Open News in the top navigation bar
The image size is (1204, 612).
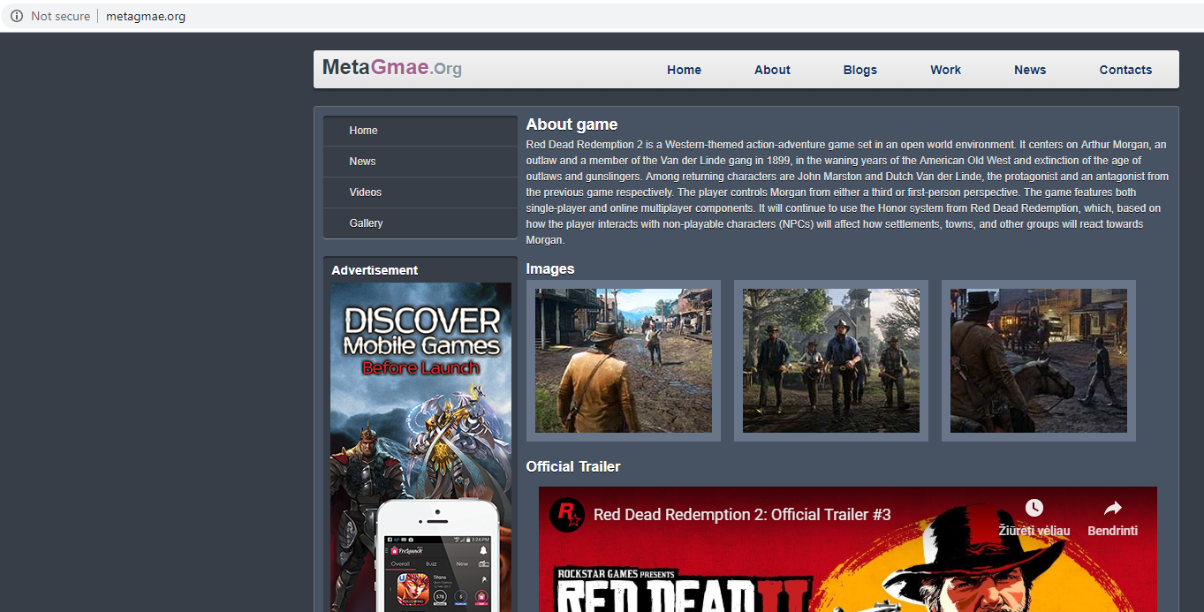(x=1030, y=70)
